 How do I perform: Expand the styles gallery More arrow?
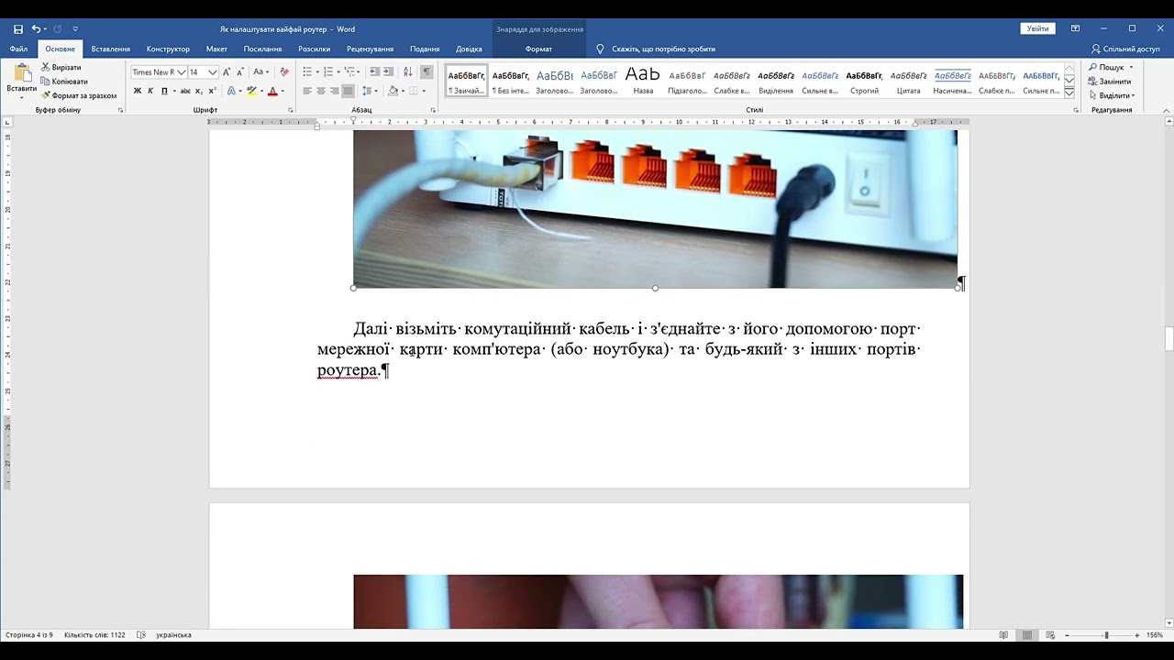click(x=1069, y=93)
